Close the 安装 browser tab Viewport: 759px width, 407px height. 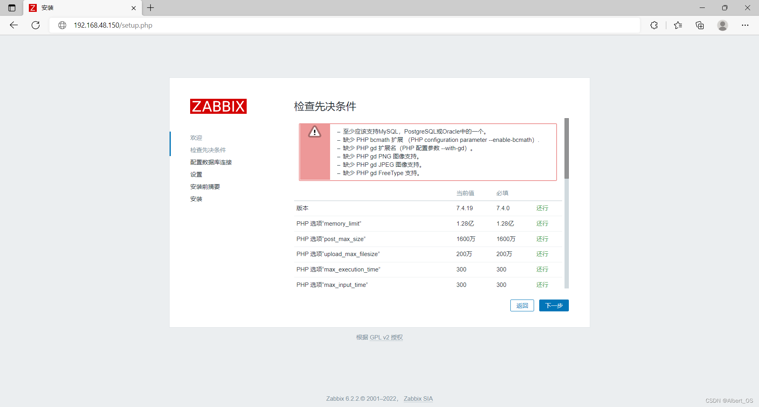click(x=134, y=8)
